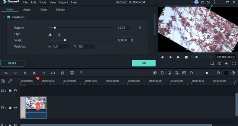
Task: Step back one frame in preview
Action: 163,57
